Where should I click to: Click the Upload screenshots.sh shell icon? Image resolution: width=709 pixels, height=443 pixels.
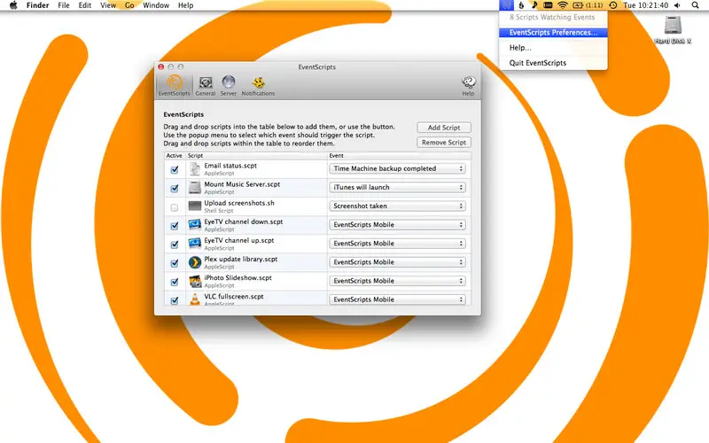click(x=195, y=206)
